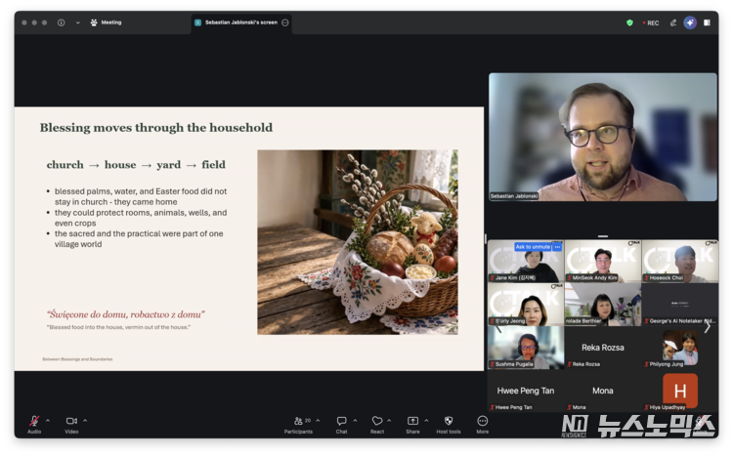Open the Chat panel
733x456 pixels.
coord(341,421)
